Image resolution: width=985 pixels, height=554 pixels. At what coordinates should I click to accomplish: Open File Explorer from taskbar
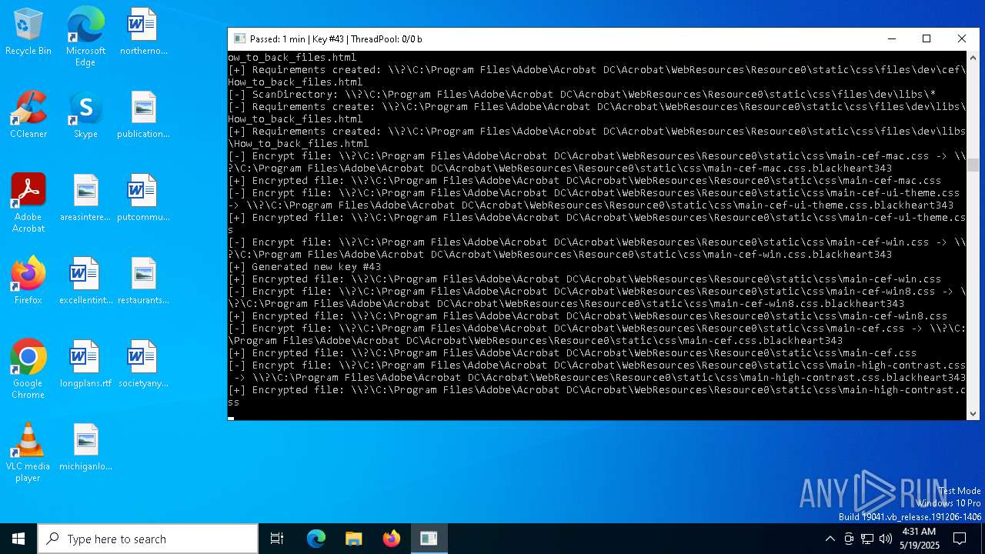353,539
